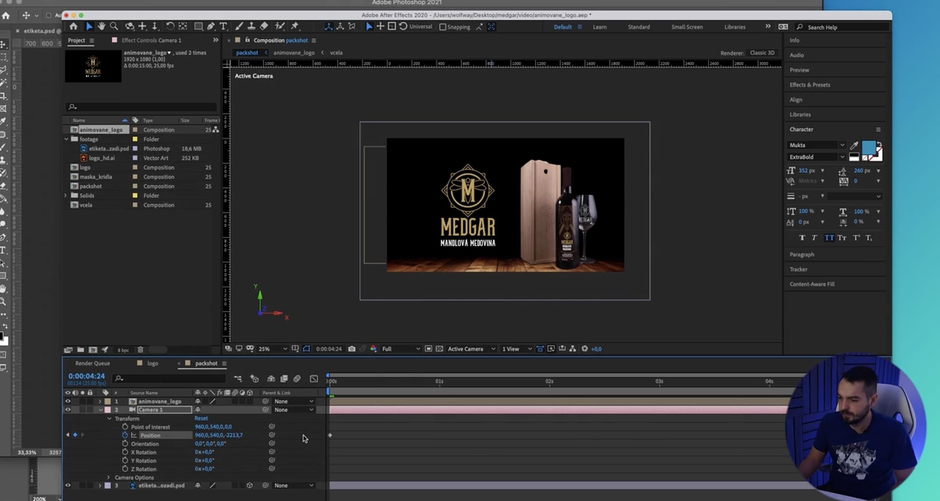Click Classic 3D renderer button
940x501 pixels.
pos(762,52)
